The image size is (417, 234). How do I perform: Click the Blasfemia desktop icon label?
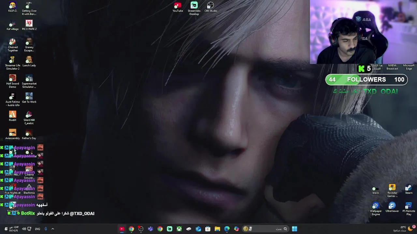pyautogui.click(x=29, y=193)
